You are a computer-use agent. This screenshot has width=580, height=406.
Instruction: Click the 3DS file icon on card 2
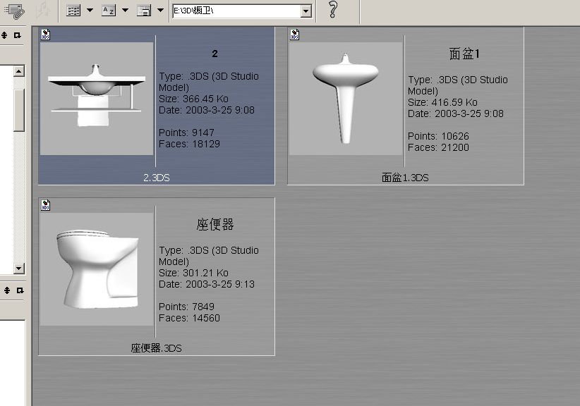(45, 35)
